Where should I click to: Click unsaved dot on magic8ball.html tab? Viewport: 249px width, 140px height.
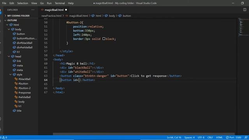click(66, 10)
